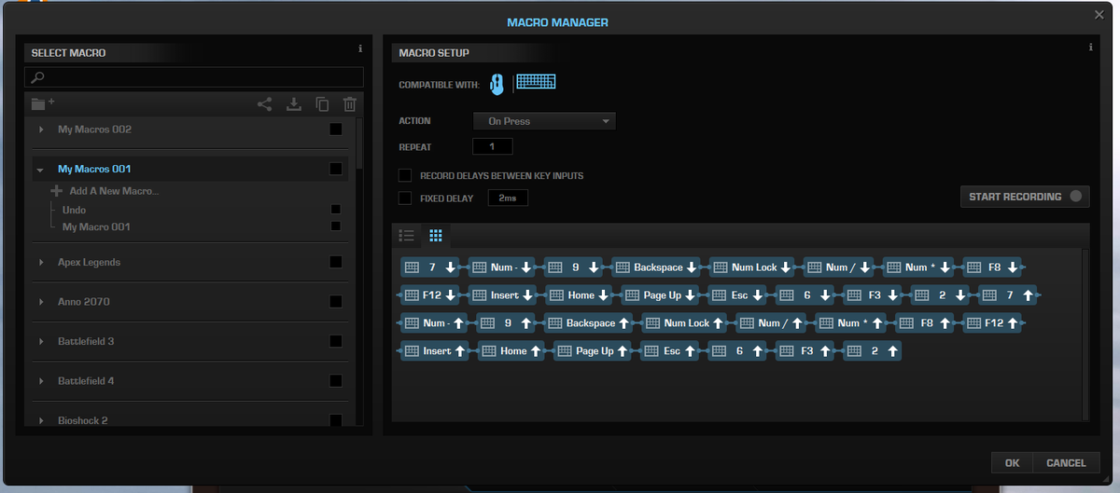Screen dimensions: 1120x493
Task: Open Select Macro info icon
Action: (x=360, y=48)
